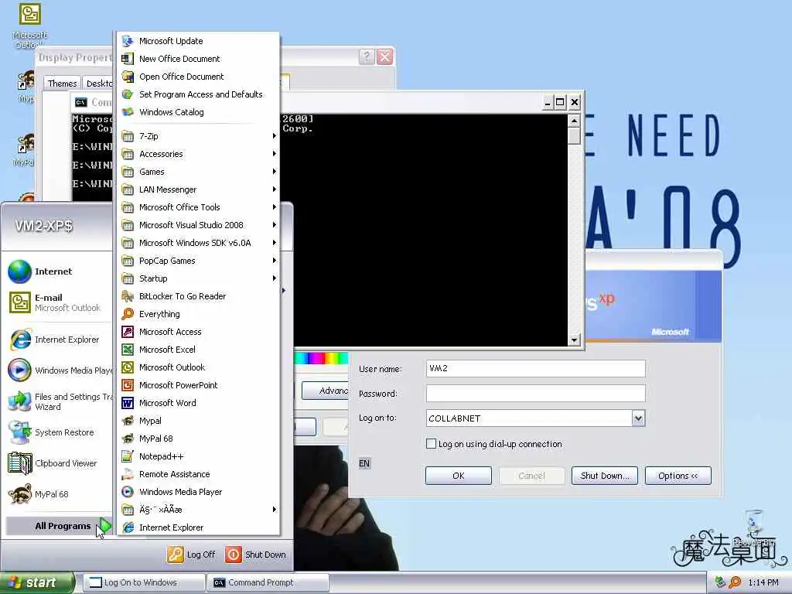Click Command Prompt scrollbar up arrow
Screen dimensions: 792x594
(574, 121)
